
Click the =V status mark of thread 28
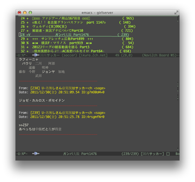[28, 35]
